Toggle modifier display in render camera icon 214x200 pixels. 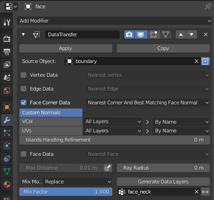(129, 34)
